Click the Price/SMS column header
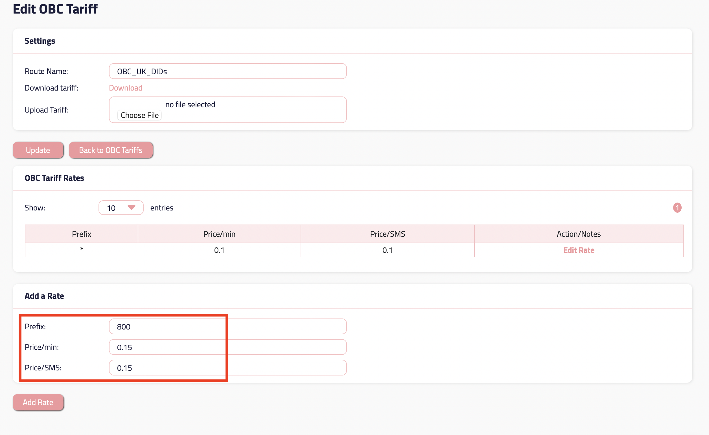This screenshot has width=709, height=435. point(387,234)
